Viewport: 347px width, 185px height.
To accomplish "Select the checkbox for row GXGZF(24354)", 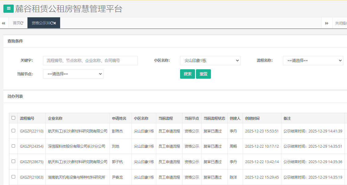I will tap(13, 146).
